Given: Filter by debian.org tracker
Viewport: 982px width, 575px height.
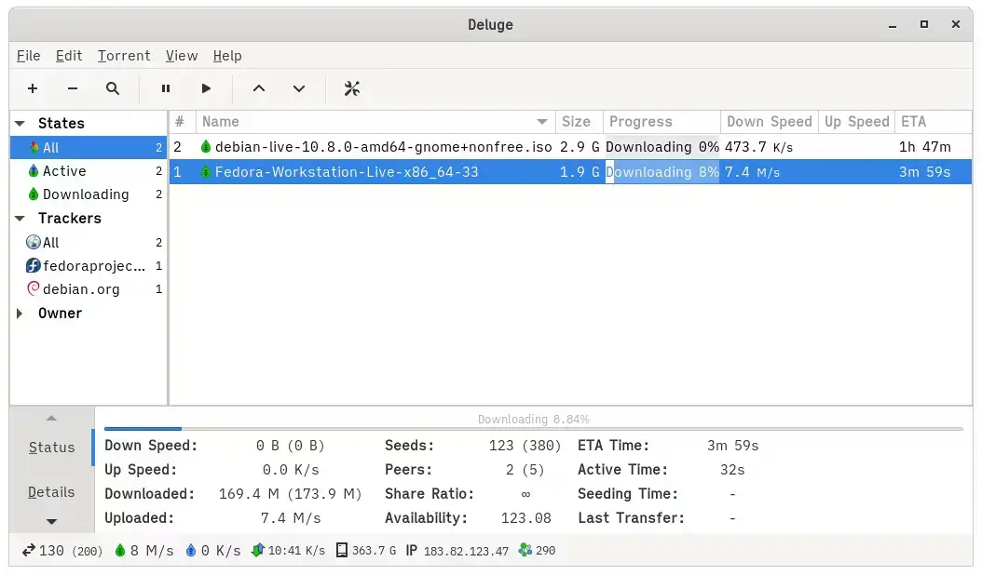Looking at the screenshot, I should pos(89,289).
